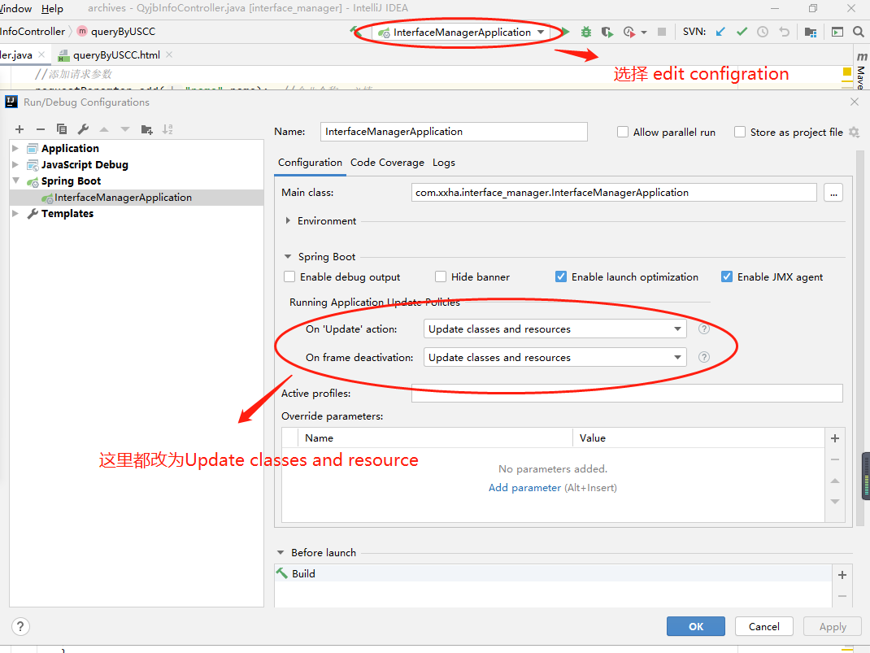The image size is (870, 653).
Task: Uncheck Enable JMX agent
Action: click(x=727, y=276)
